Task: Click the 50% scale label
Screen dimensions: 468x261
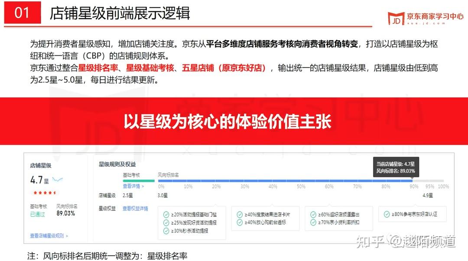Action: click(x=301, y=186)
